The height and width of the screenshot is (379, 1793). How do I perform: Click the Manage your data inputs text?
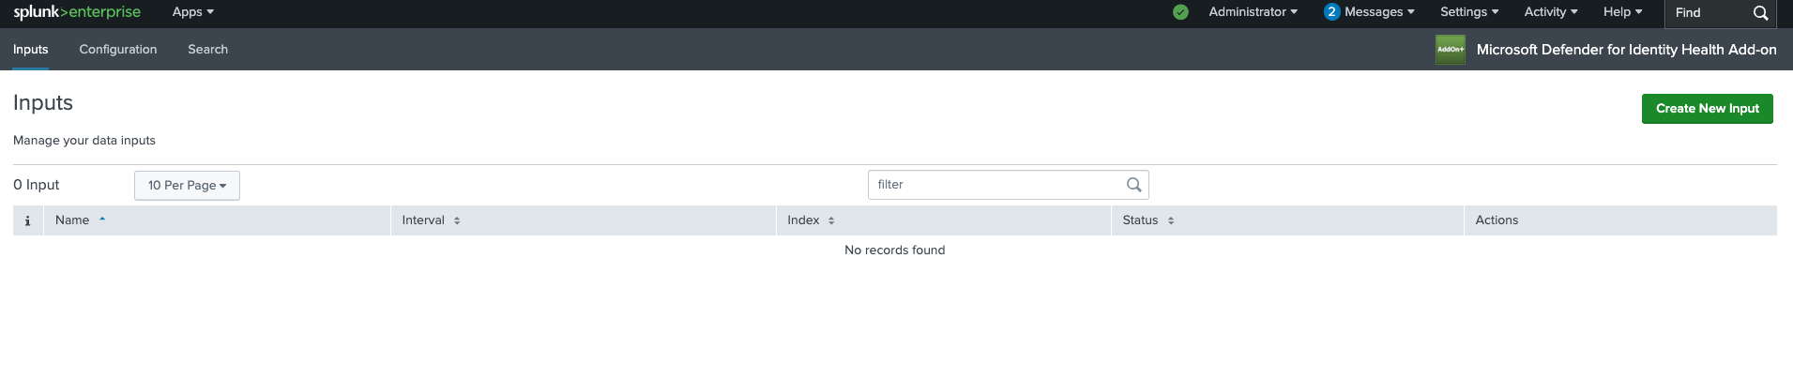pyautogui.click(x=84, y=141)
